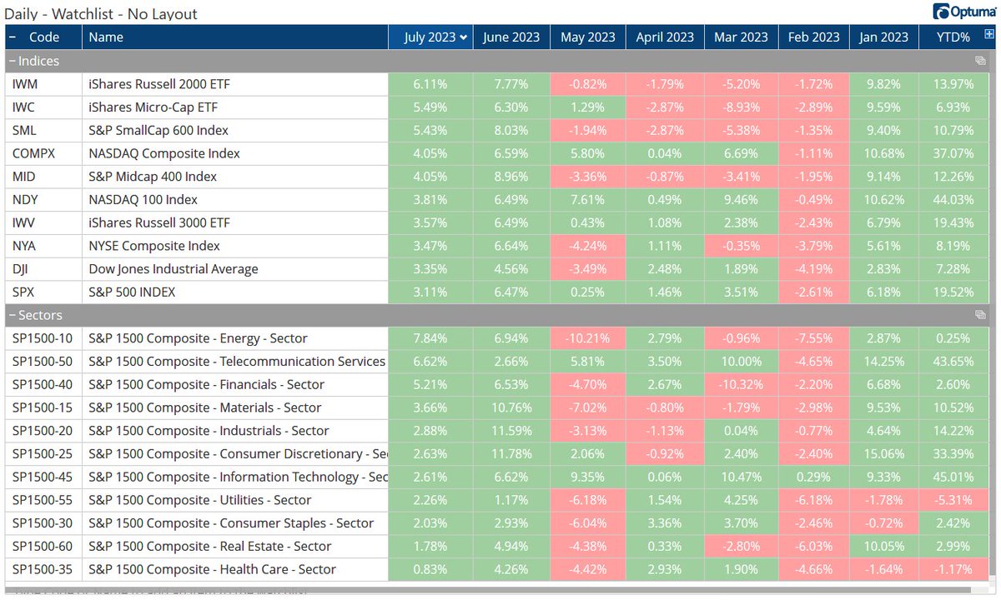Click the Optuma logo icon
This screenshot has width=1001, height=600.
click(x=958, y=10)
